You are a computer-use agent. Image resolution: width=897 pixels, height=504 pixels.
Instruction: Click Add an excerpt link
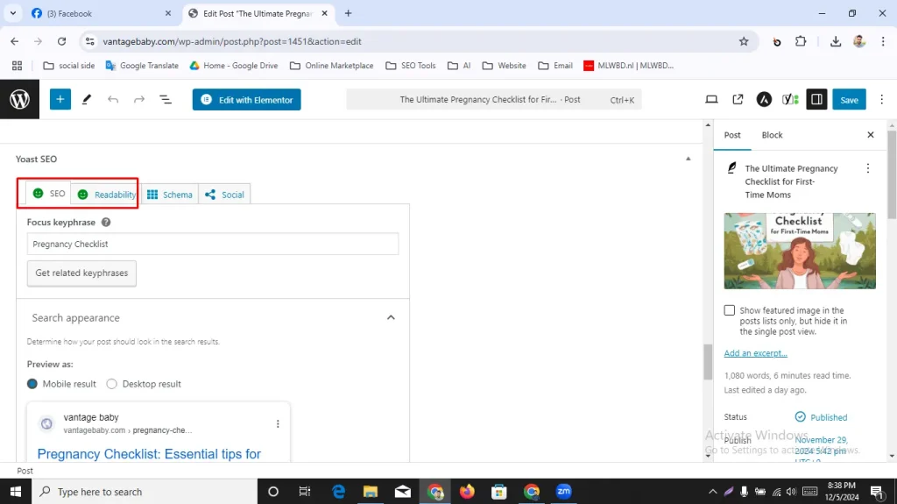(x=755, y=352)
